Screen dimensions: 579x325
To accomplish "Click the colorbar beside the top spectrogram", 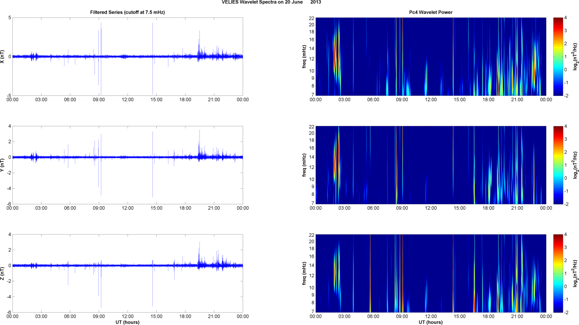I will (558, 57).
